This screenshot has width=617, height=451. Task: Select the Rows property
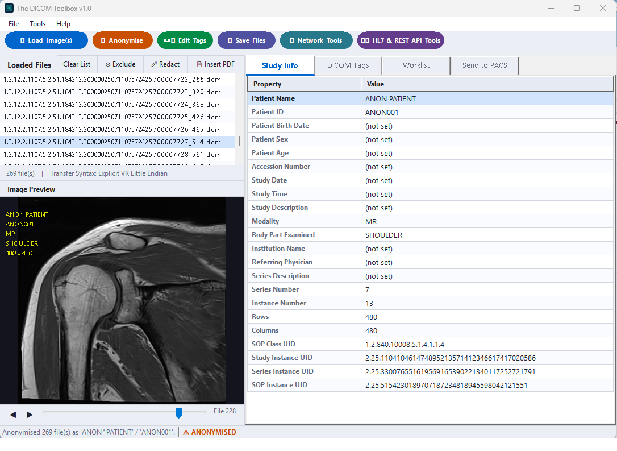260,317
